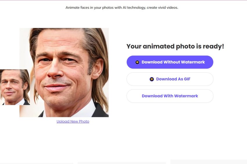The height and width of the screenshot is (164, 247).
Task: Click the underlined link below the animated photo
Action: tap(73, 121)
